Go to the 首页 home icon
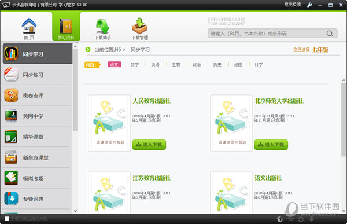The width and height of the screenshot is (347, 224). point(29,29)
